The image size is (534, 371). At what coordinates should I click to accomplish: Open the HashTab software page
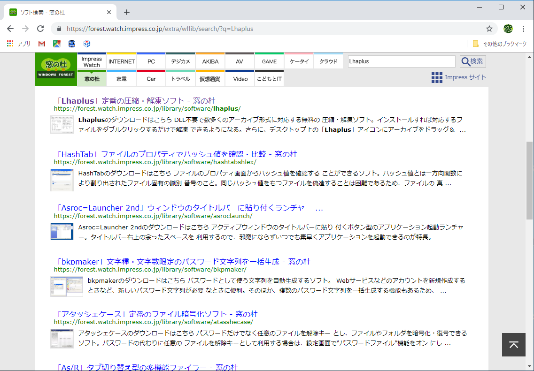(175, 154)
